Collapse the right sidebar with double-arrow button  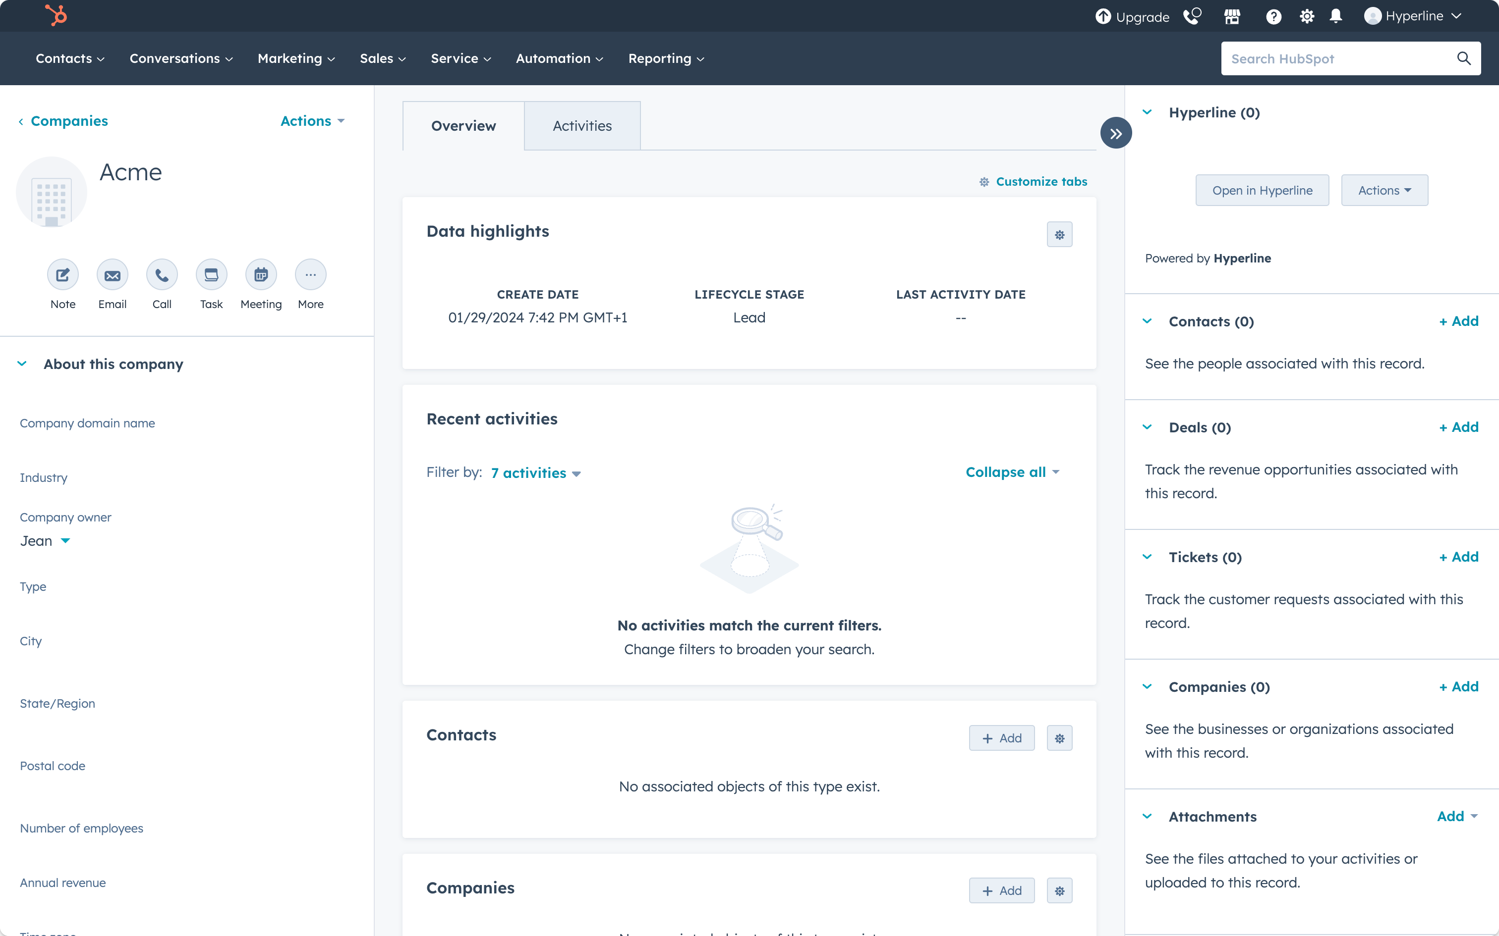pos(1116,133)
